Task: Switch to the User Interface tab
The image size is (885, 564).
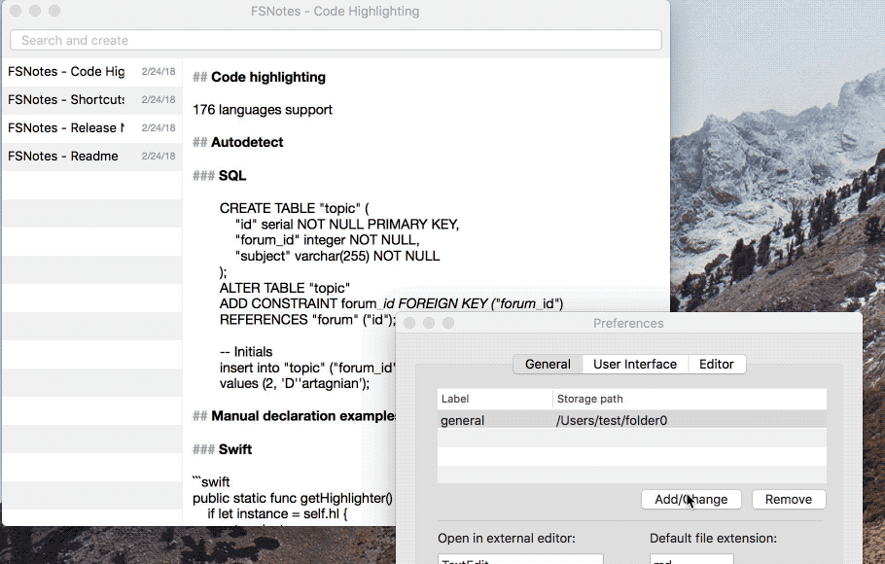Action: pyautogui.click(x=635, y=364)
